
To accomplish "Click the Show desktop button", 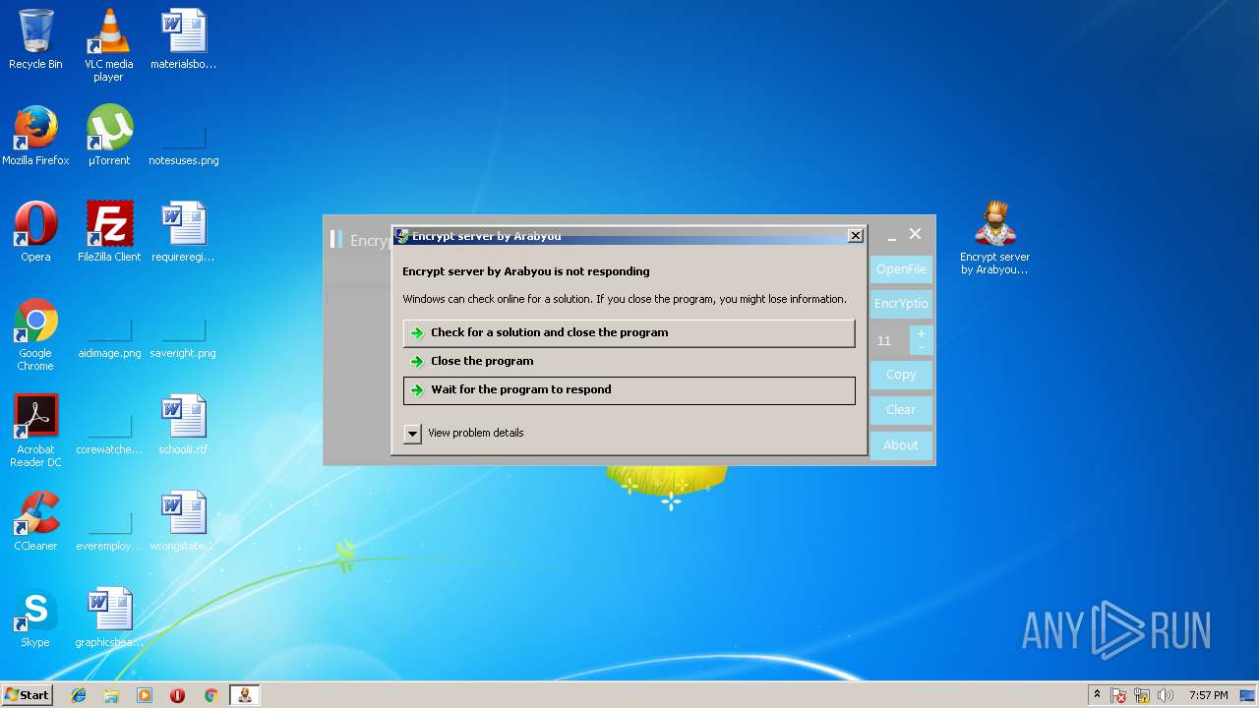I will pos(1248,695).
